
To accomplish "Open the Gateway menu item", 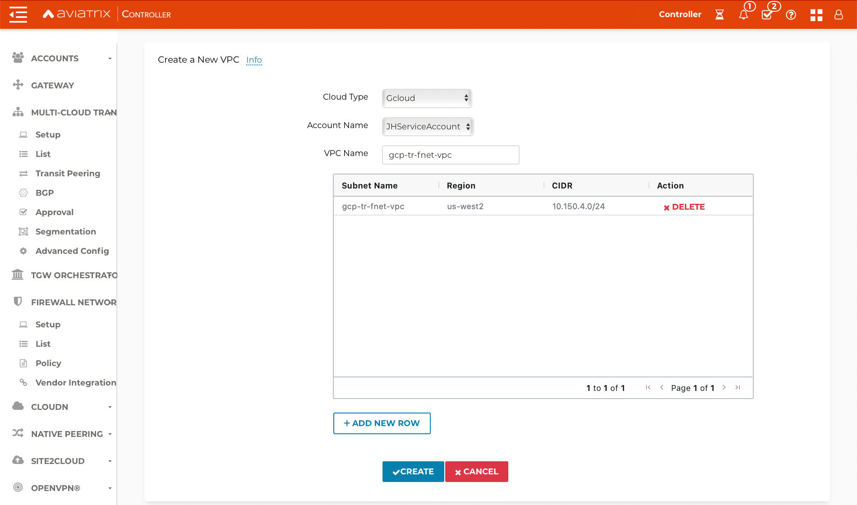I will tap(52, 85).
